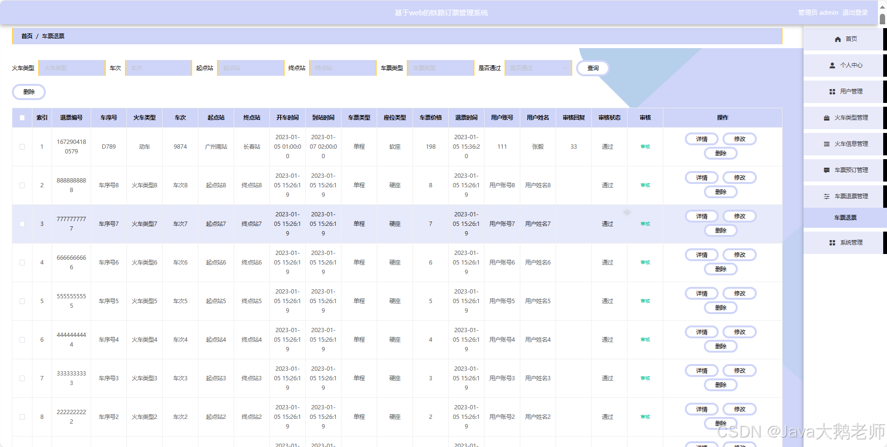The width and height of the screenshot is (887, 447).
Task: Click 审核 icon in row 用户账号8
Action: (x=645, y=185)
